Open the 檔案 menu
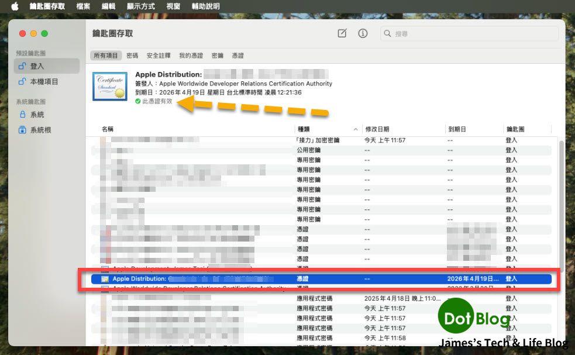Viewport: 575px width, 355px height. (x=83, y=6)
